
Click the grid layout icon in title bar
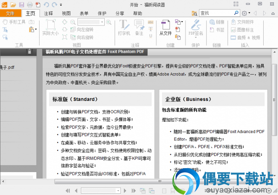tap(236, 4)
